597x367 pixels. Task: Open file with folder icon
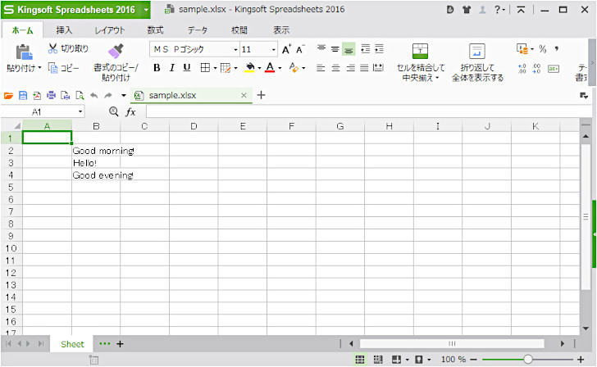[x=8, y=96]
